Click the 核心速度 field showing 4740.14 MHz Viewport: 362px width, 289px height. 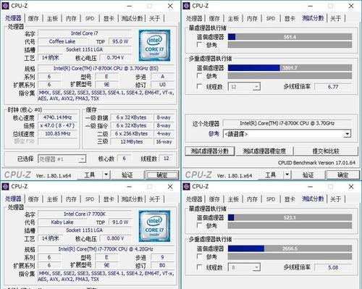58,117
